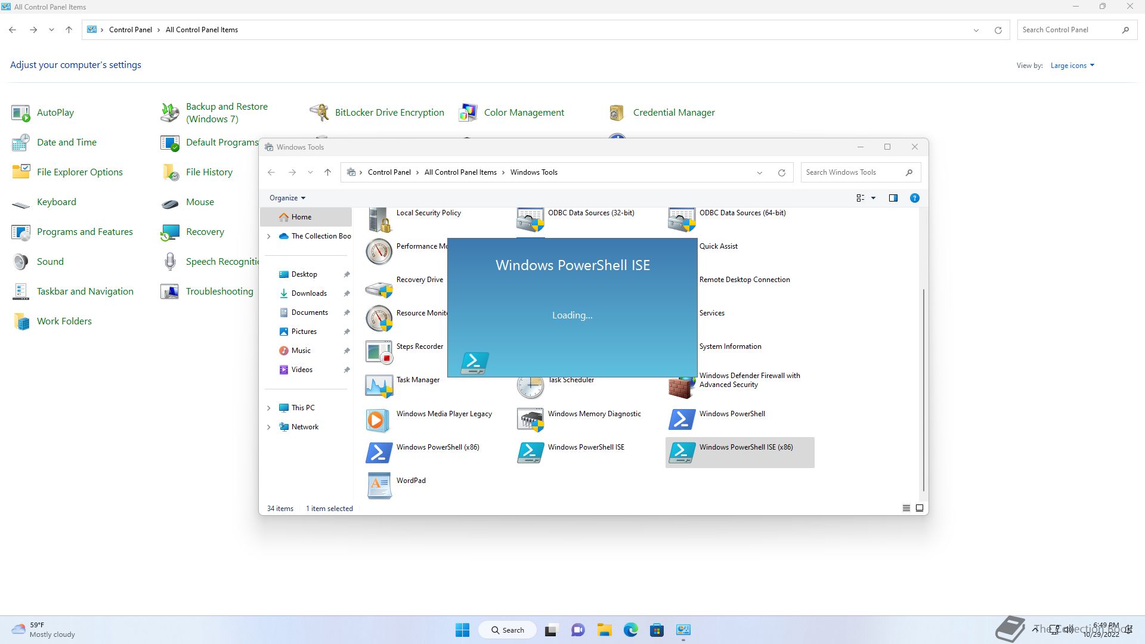Click All Control Panel Items breadcrumb in Windows Tools
Image resolution: width=1145 pixels, height=644 pixels.
[x=460, y=172]
